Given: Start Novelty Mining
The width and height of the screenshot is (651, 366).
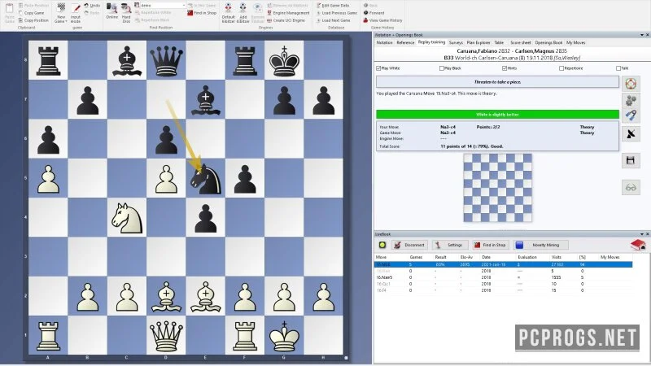Looking at the screenshot, I should pos(541,245).
